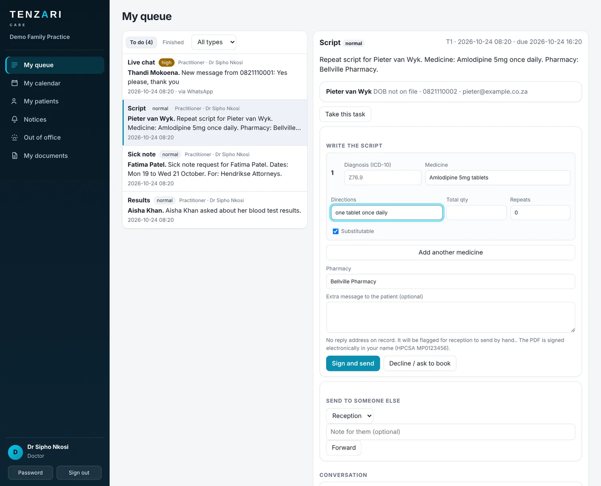Click the My queue list icon

[14, 65]
